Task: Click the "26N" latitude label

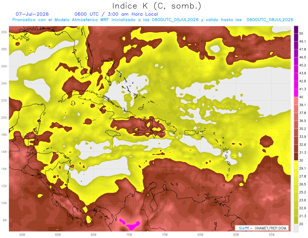Action: point(4,66)
